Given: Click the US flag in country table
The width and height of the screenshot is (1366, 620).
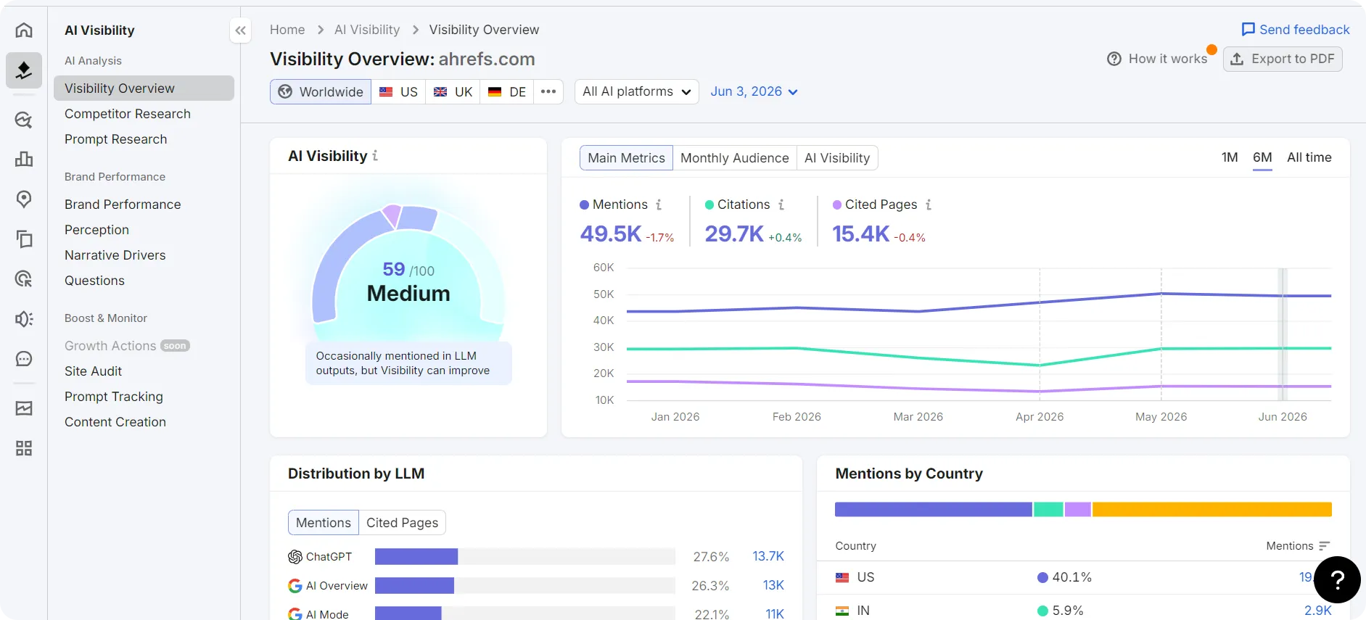Looking at the screenshot, I should tap(842, 578).
